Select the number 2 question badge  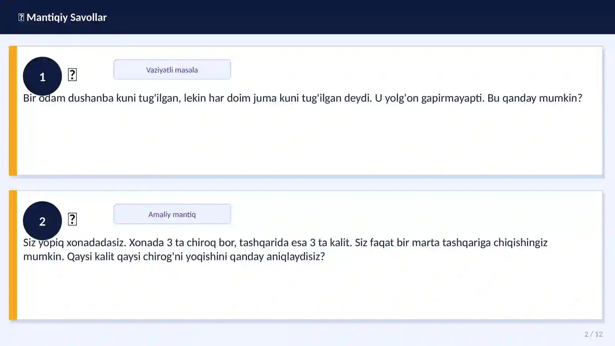click(x=42, y=221)
